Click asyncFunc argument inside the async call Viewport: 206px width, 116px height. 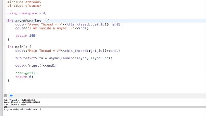[99, 58]
